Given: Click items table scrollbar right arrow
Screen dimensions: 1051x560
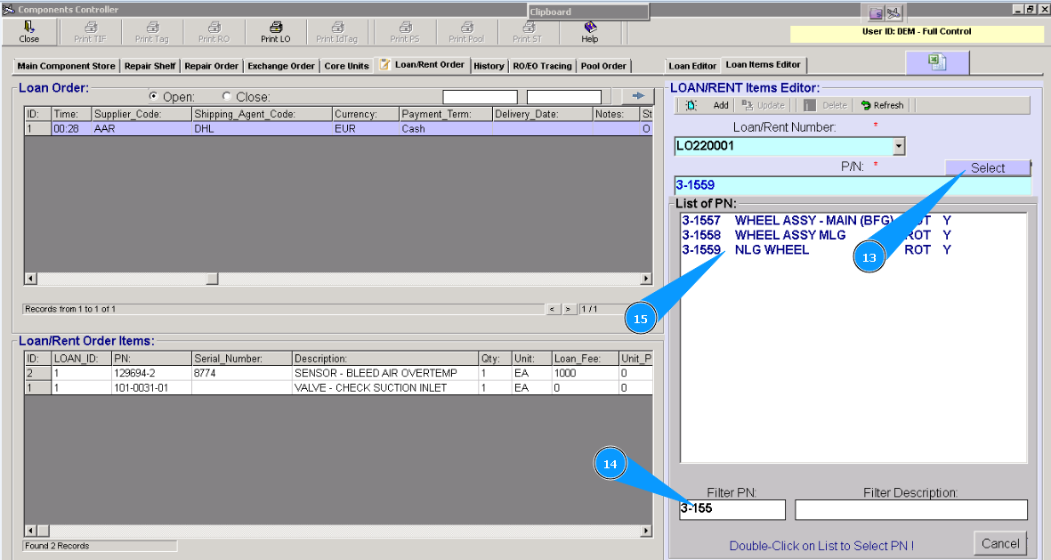Looking at the screenshot, I should click(646, 531).
